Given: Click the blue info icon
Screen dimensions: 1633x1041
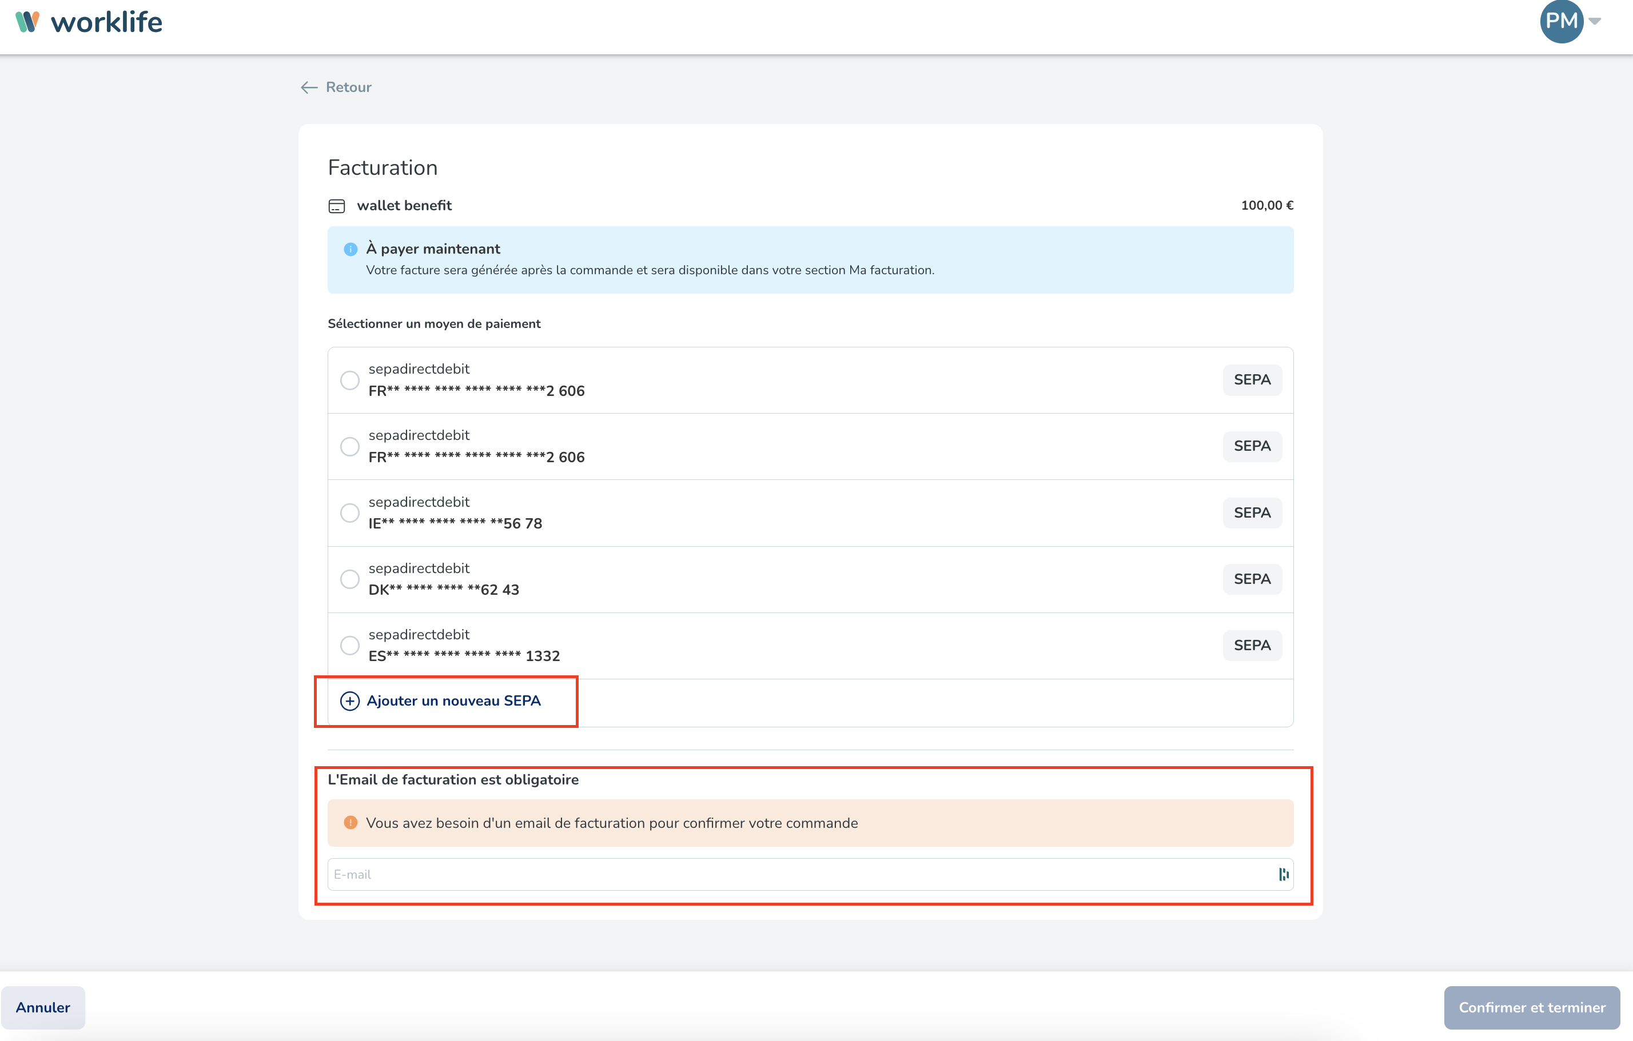Looking at the screenshot, I should (351, 250).
